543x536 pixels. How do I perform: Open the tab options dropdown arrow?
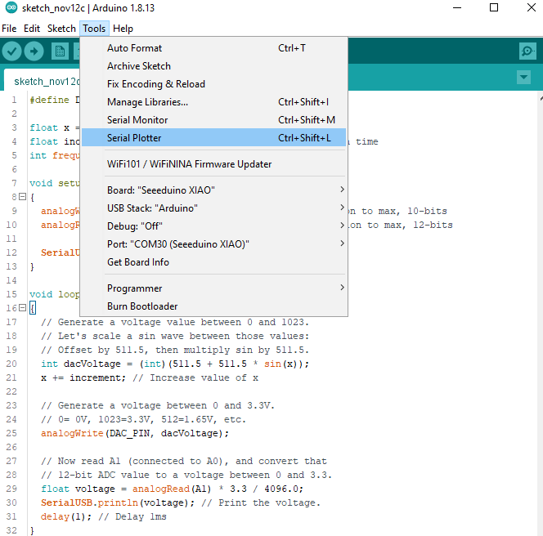click(523, 77)
